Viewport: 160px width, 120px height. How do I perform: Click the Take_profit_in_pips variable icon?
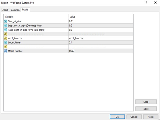click(5, 30)
